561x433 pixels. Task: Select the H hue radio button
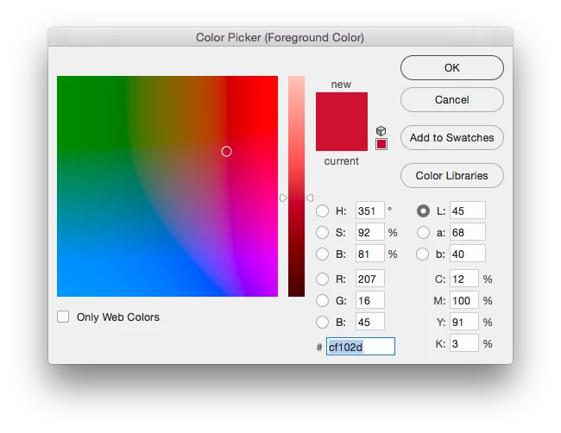[322, 211]
